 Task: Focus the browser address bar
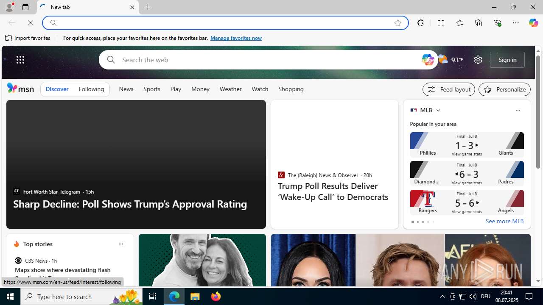click(x=225, y=23)
